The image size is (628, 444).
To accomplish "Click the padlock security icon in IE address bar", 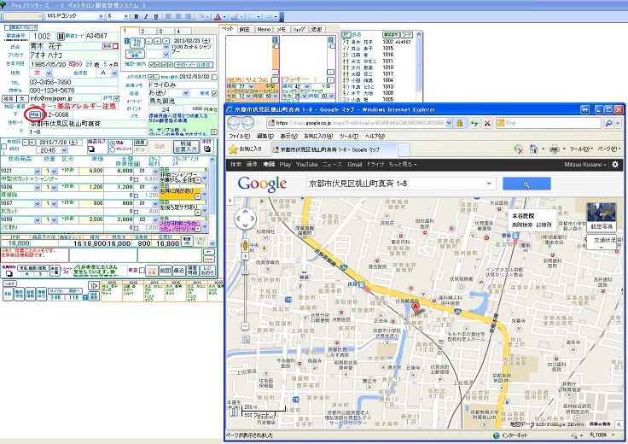I will pos(459,123).
